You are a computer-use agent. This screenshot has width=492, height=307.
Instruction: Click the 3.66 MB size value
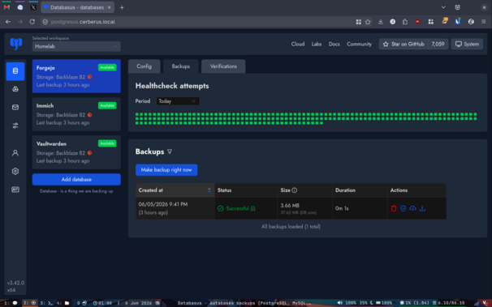click(x=290, y=206)
